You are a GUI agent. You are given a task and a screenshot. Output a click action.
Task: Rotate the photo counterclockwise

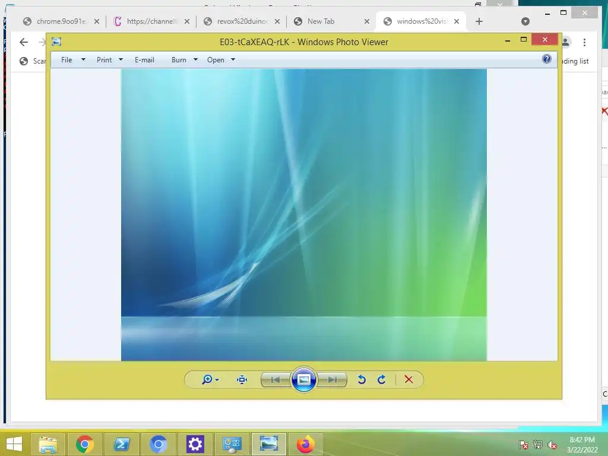click(362, 379)
